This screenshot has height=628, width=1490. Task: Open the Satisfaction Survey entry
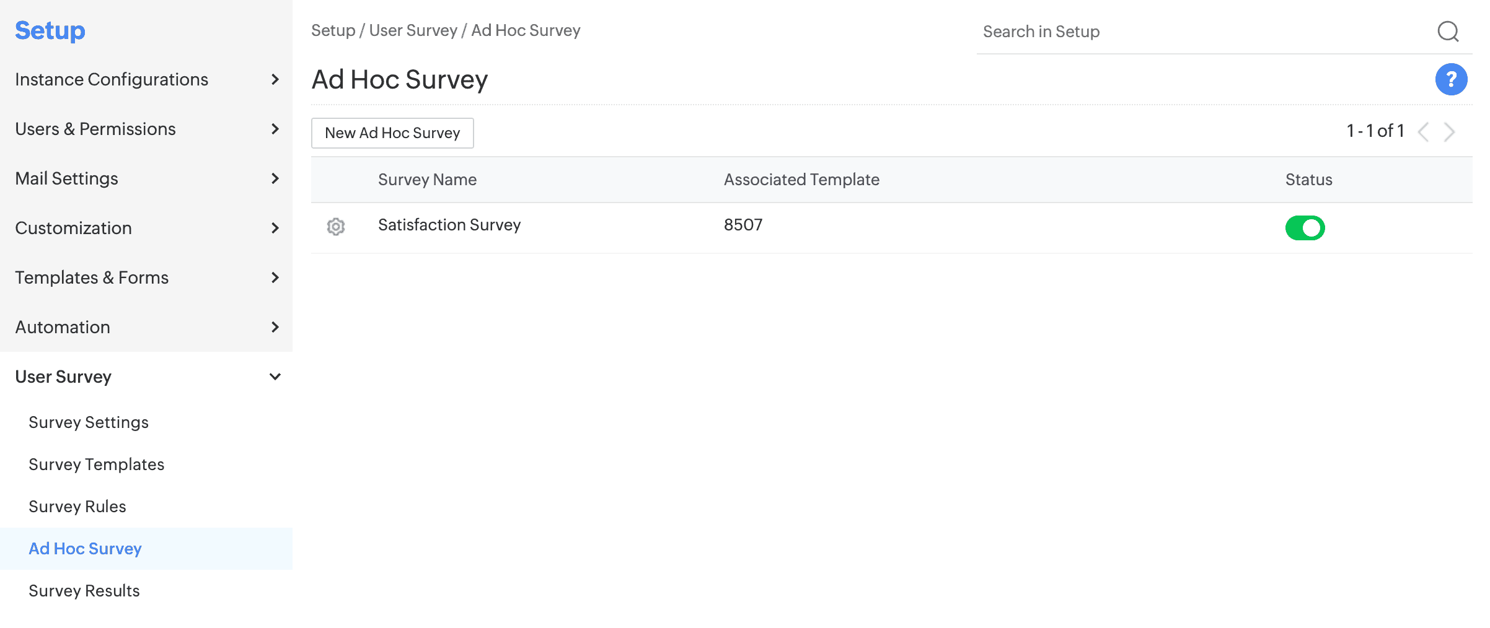click(449, 225)
